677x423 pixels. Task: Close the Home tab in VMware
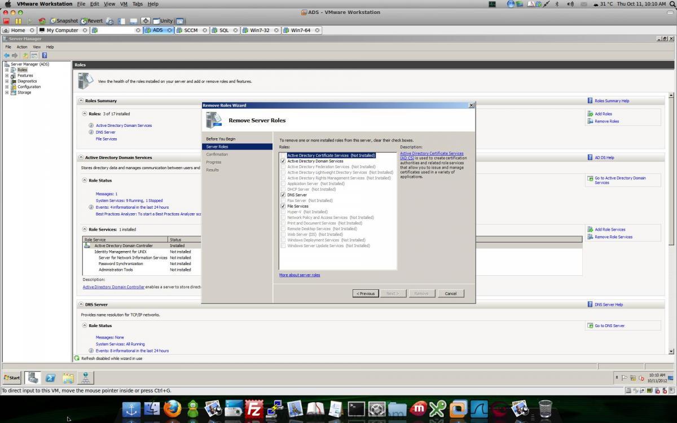coord(32,30)
